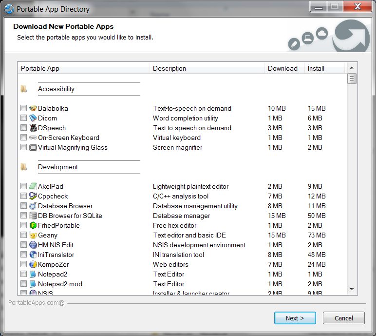Image resolution: width=376 pixels, height=336 pixels.
Task: Click the Balabolka app icon
Action: [33, 108]
